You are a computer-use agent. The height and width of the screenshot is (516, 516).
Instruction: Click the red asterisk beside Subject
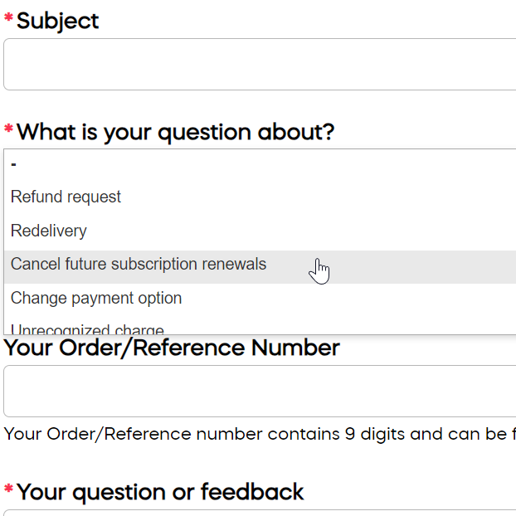8,17
